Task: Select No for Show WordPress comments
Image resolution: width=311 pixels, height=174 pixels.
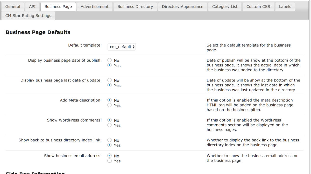Action: click(x=110, y=120)
